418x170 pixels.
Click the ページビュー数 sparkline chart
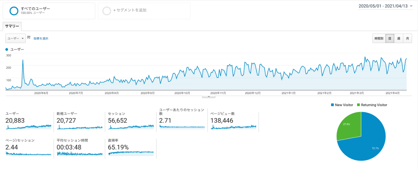pos(234,127)
